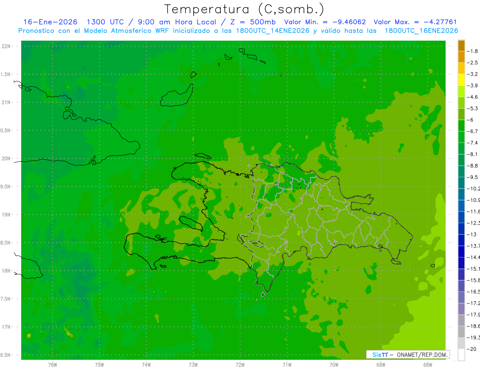
Task: Click the "-15.8" color bar value
Action: (474, 280)
